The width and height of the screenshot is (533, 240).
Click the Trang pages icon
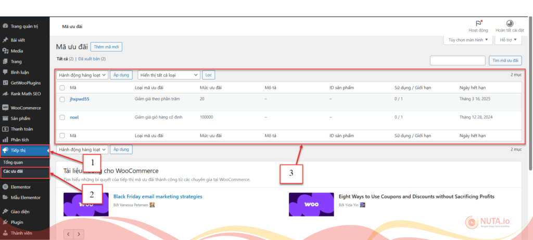(5, 61)
